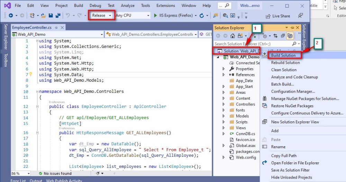Click Switch Views icon in Solution Explorer
Viewport: 346px width, 182px height.
[240, 36]
